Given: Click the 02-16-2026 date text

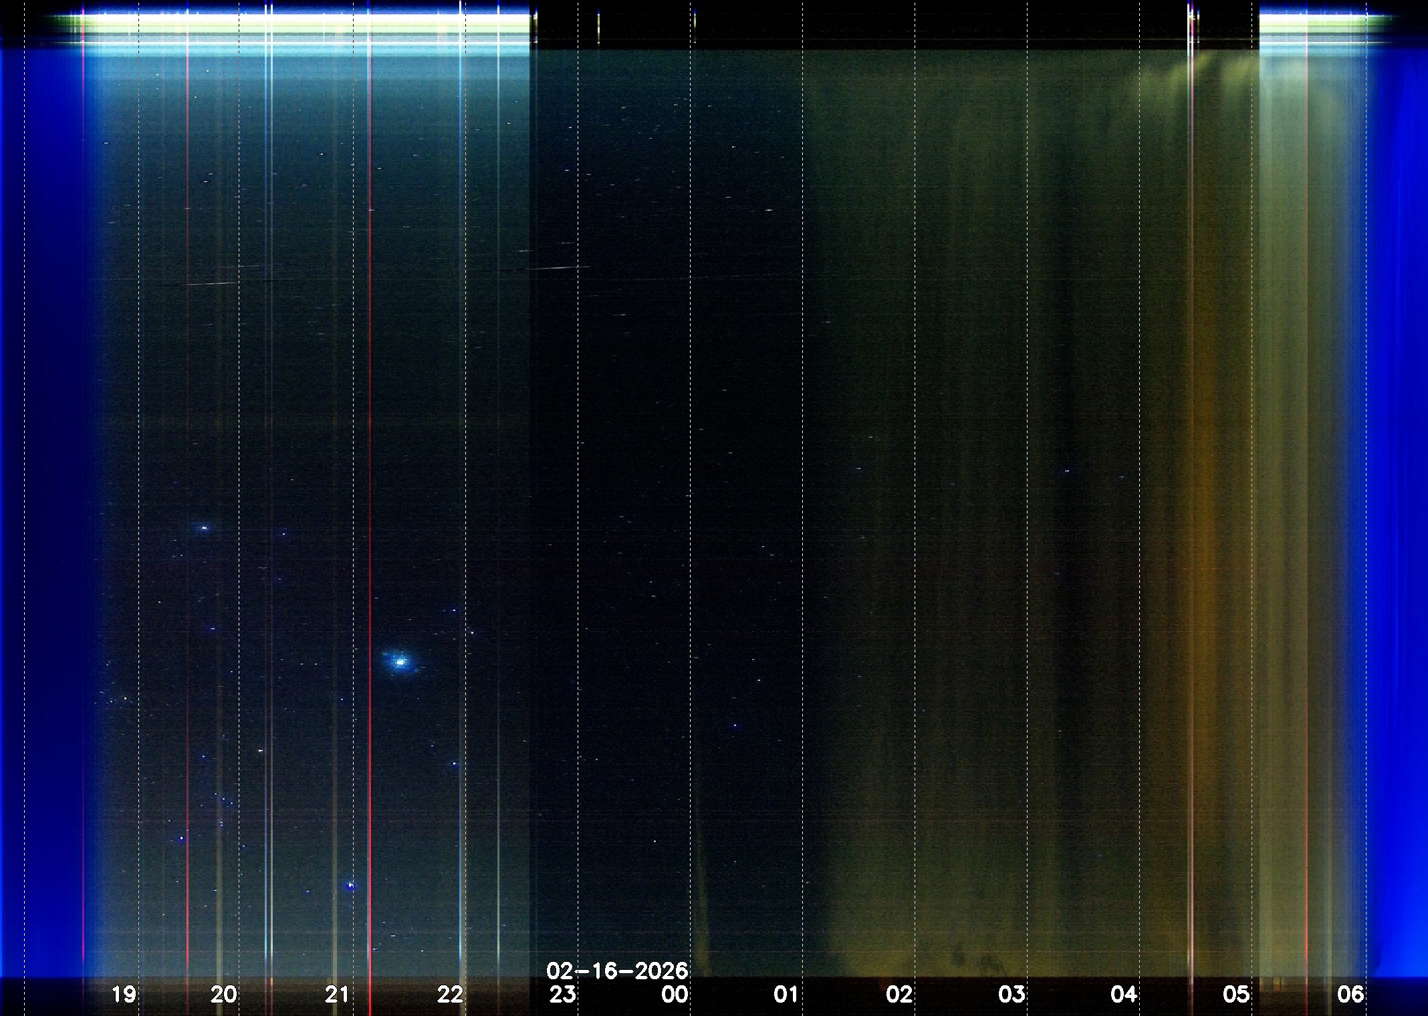Looking at the screenshot, I should pos(617,970).
